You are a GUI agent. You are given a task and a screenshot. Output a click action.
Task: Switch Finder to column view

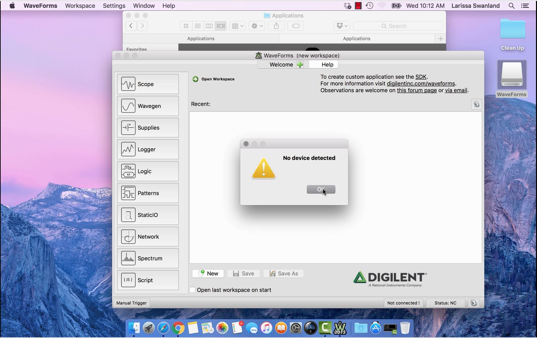[x=209, y=26]
